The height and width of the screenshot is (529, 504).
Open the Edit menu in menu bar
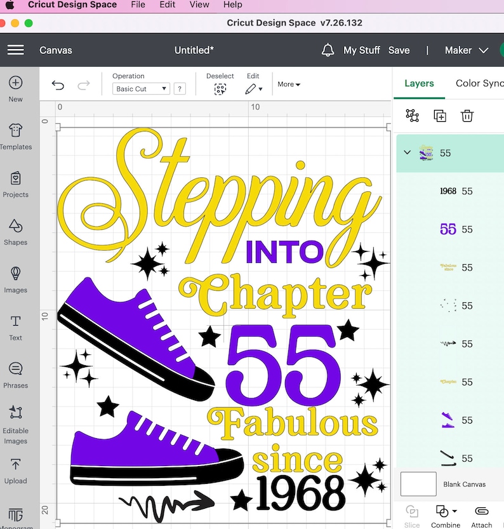coord(167,4)
